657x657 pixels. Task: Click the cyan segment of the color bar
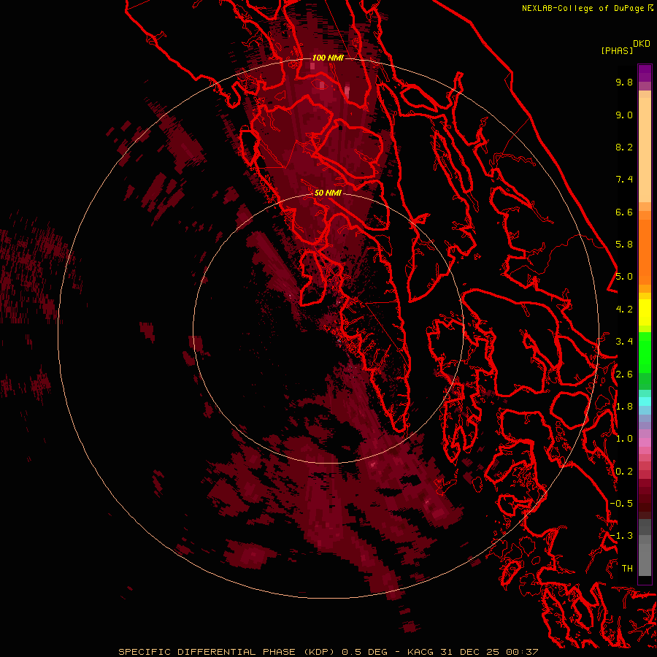[645, 401]
